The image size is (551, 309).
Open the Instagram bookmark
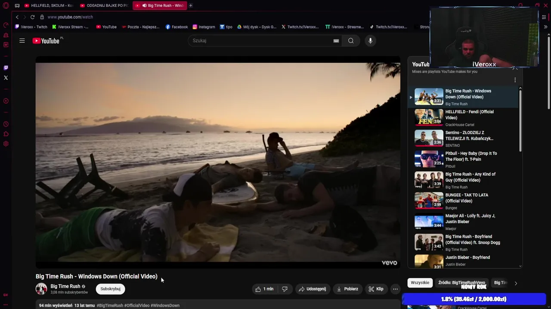(204, 27)
